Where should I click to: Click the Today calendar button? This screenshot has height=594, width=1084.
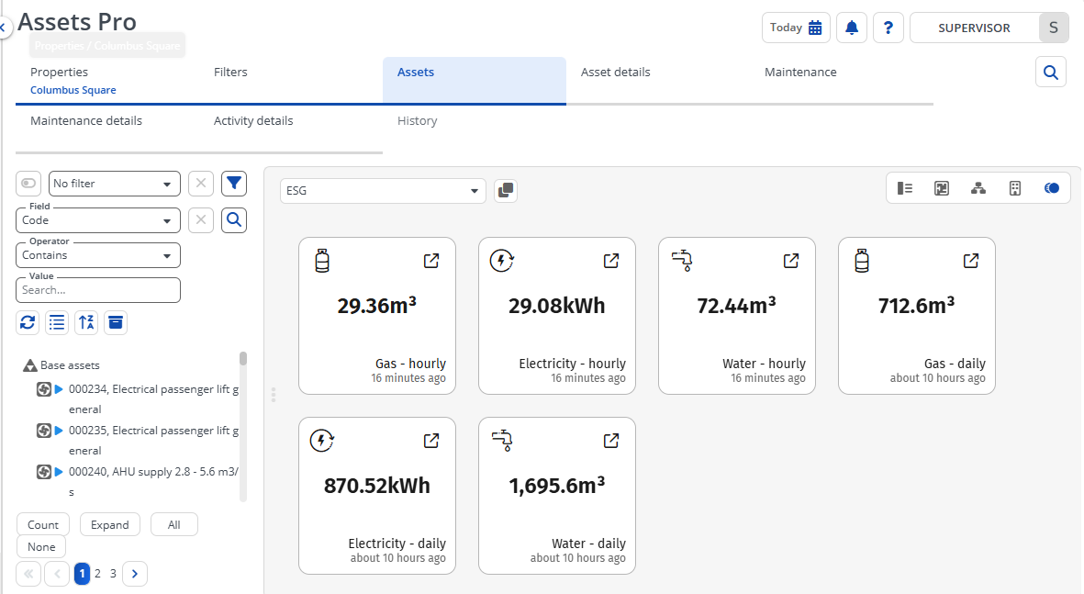[796, 28]
